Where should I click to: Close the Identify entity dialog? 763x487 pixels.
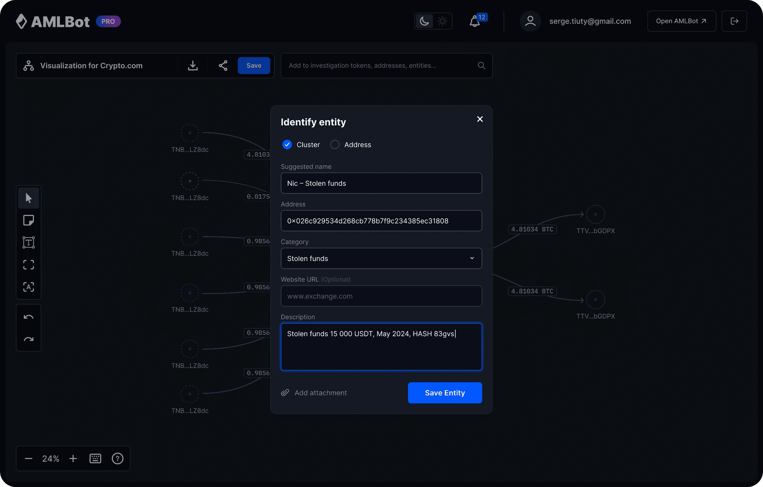(x=480, y=119)
